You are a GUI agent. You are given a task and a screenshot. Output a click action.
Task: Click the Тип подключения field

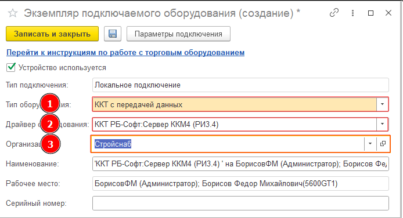[240, 85]
